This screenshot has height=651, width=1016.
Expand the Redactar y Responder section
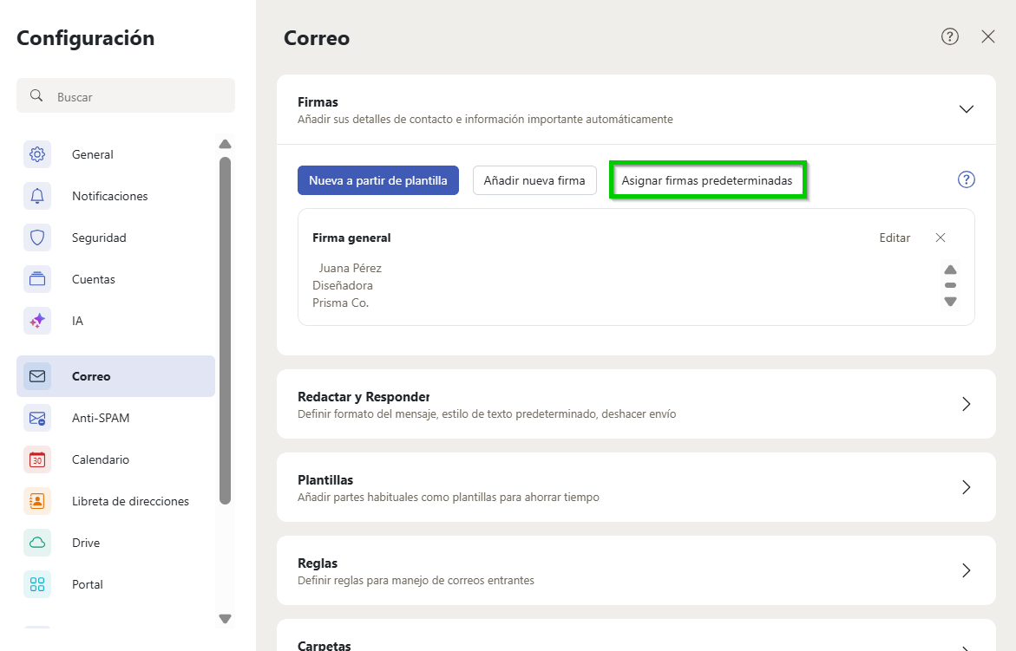pos(966,404)
